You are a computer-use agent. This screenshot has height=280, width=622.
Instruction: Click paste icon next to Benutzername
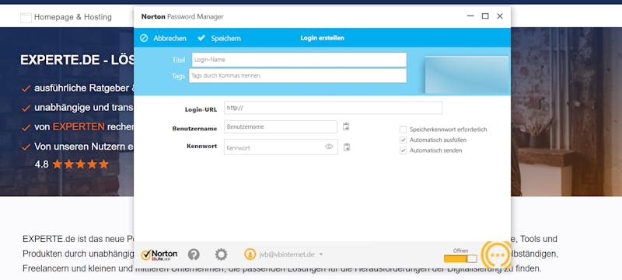click(x=346, y=126)
